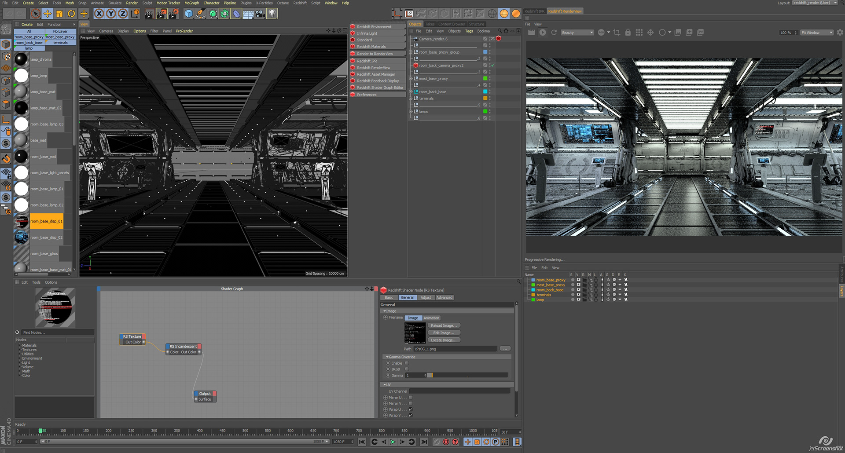845x453 pixels.
Task: Click the Locate Image button
Action: [444, 340]
